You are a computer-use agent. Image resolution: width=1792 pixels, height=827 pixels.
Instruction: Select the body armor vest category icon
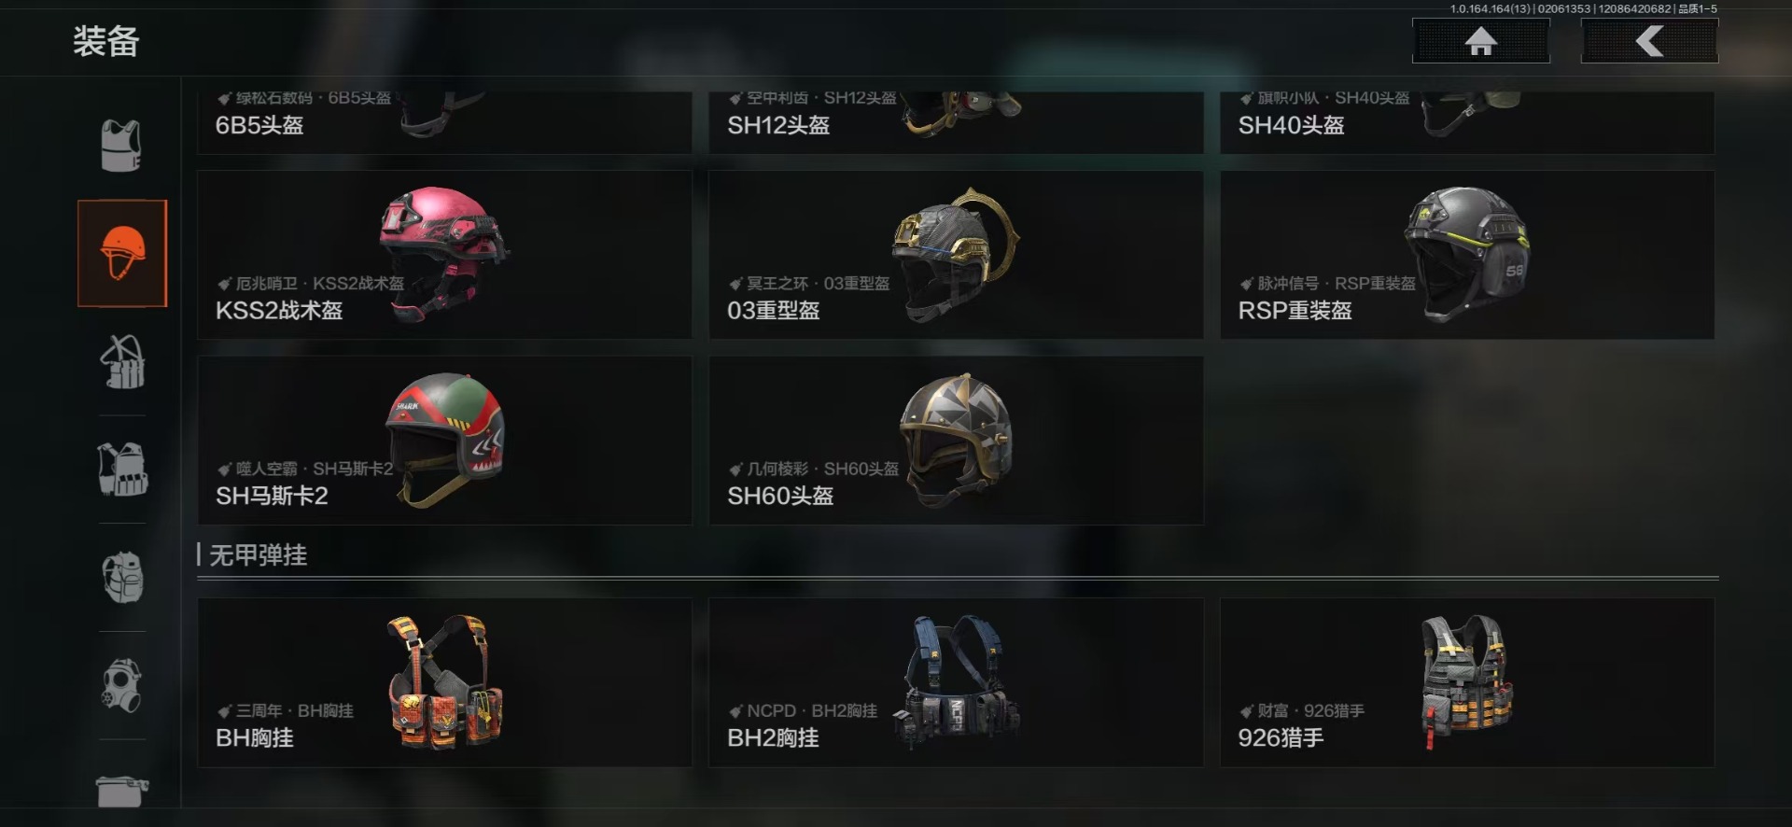[121, 147]
